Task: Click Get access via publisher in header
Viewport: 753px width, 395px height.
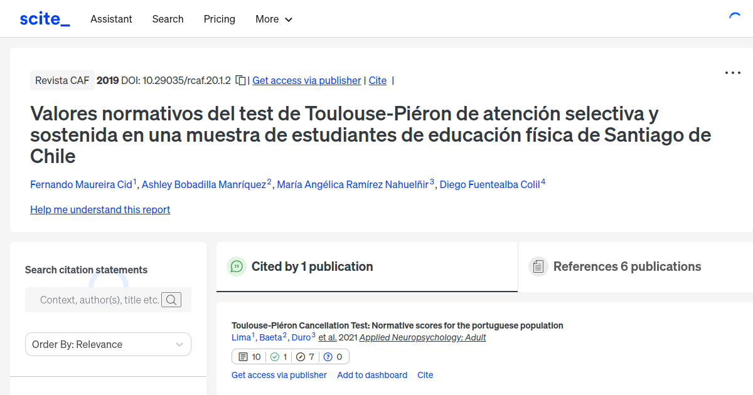Action: [306, 80]
